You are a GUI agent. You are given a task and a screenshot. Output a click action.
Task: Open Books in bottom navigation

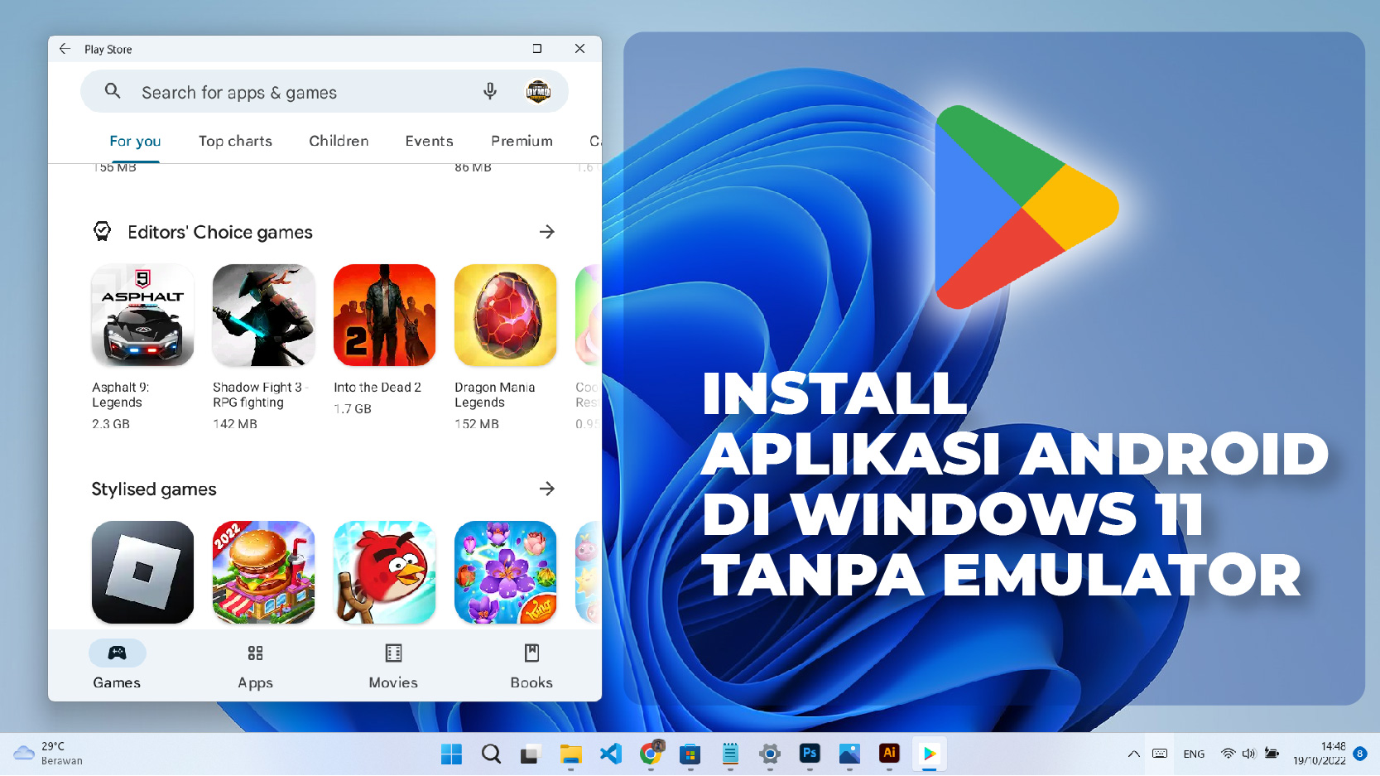[x=531, y=666]
